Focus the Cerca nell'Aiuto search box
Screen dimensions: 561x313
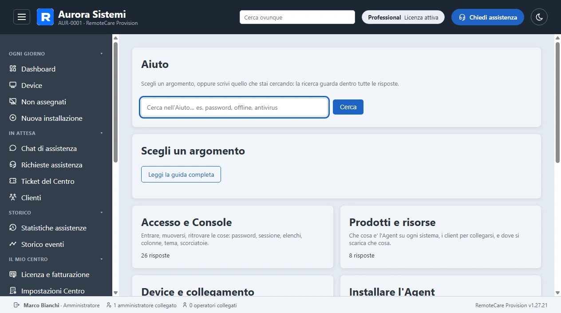tap(234, 107)
